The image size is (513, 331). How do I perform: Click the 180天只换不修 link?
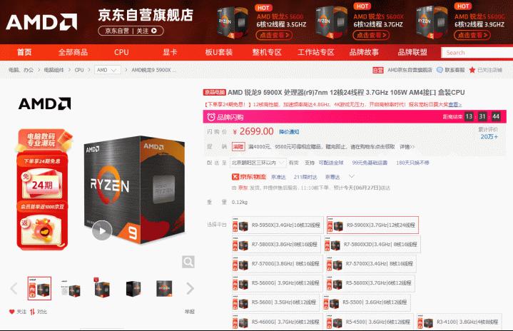coord(412,163)
